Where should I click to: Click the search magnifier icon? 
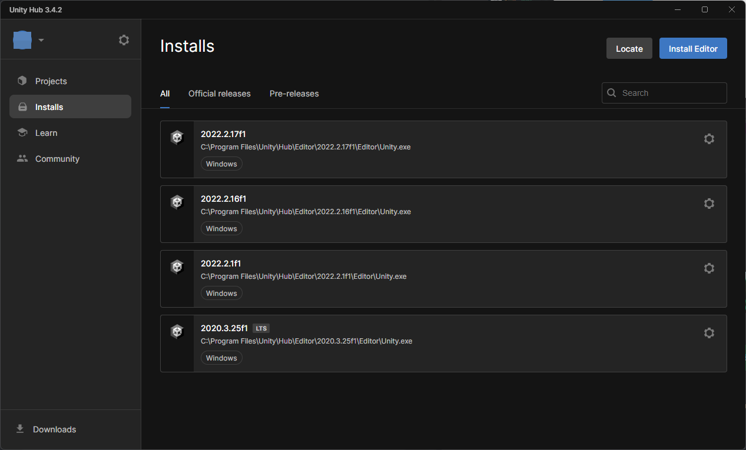coord(612,93)
